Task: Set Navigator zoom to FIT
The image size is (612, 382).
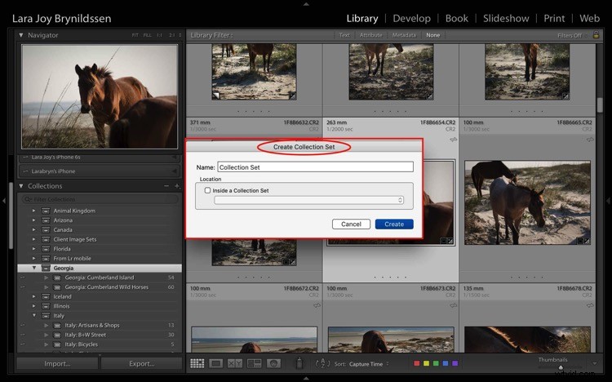Action: pyautogui.click(x=135, y=35)
